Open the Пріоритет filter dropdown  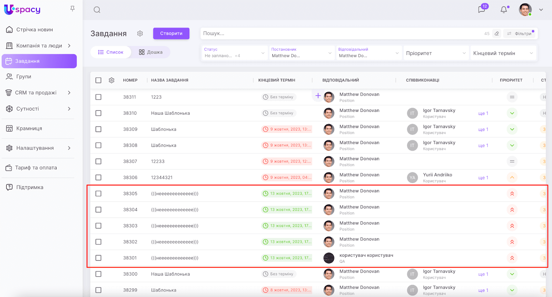tap(436, 53)
